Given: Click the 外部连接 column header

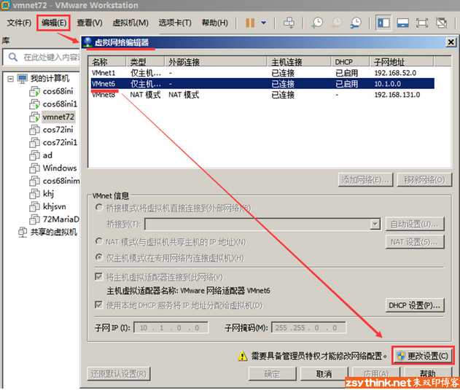Looking at the screenshot, I should 216,62.
